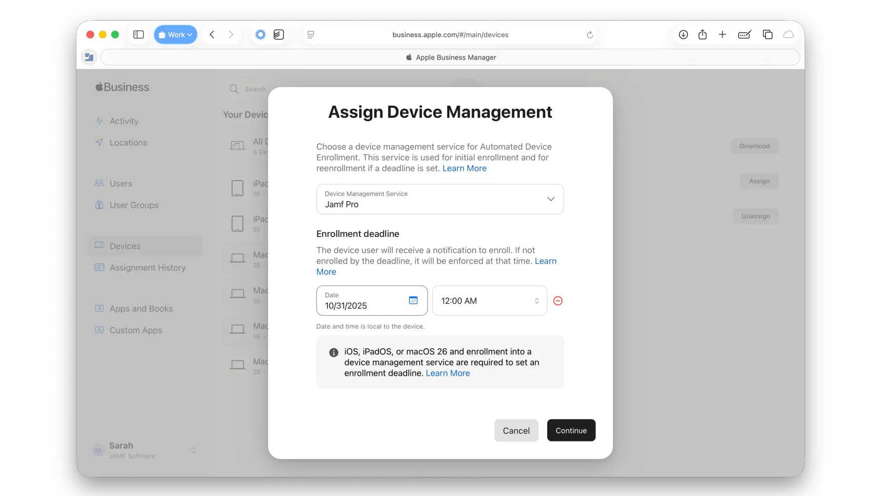The height and width of the screenshot is (496, 881).
Task: Click the Continue button
Action: [571, 430]
